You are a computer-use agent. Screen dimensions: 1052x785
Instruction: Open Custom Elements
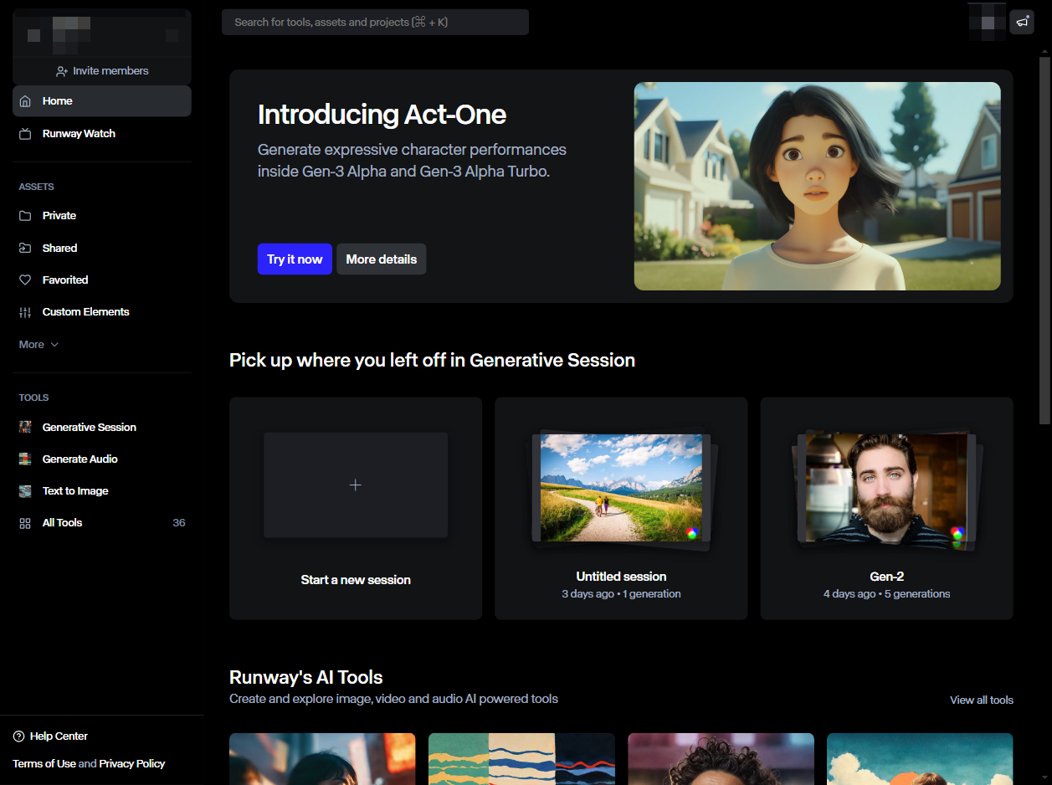click(x=102, y=312)
